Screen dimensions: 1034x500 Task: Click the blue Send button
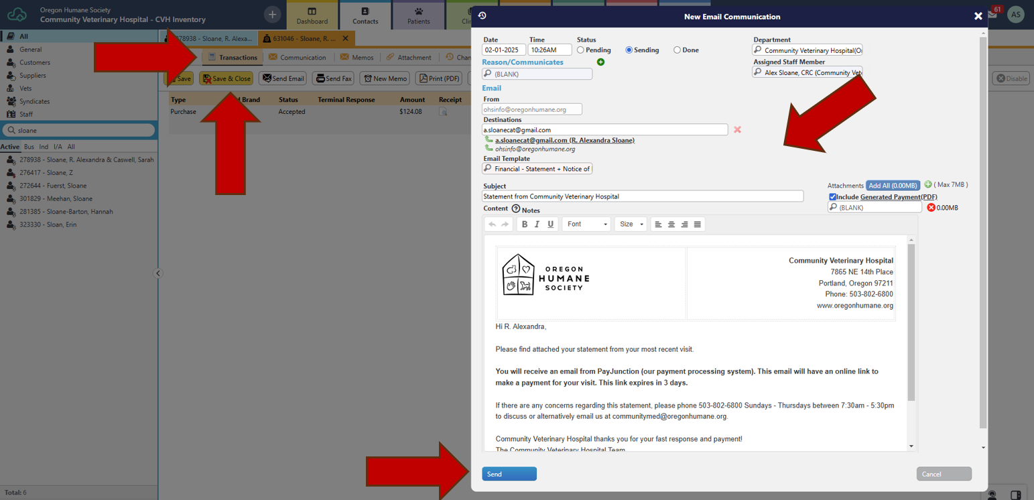coord(509,474)
